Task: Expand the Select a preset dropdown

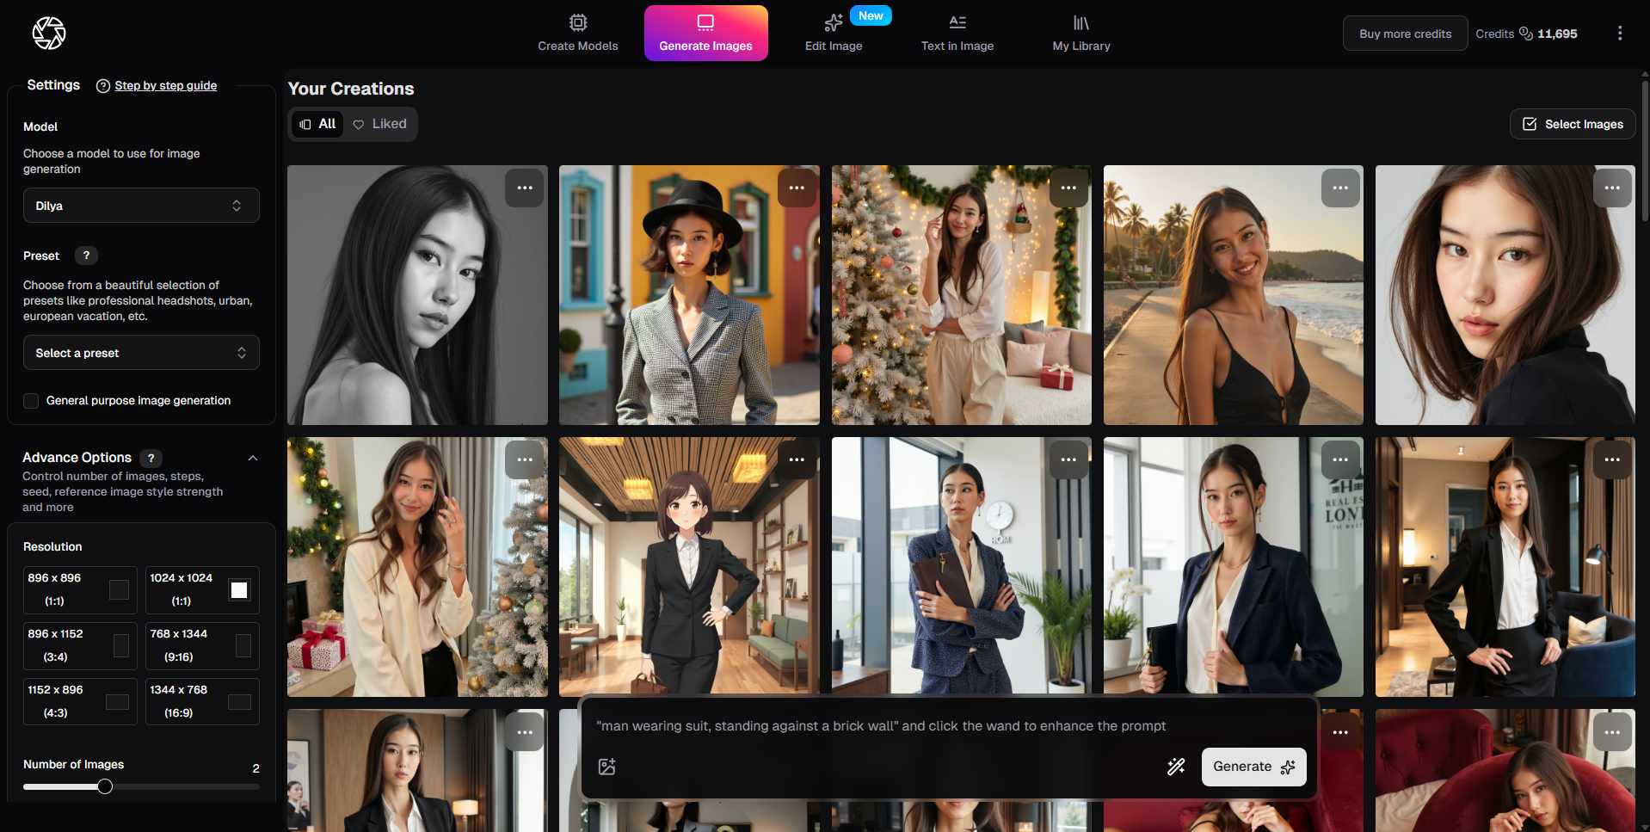Action: click(141, 353)
